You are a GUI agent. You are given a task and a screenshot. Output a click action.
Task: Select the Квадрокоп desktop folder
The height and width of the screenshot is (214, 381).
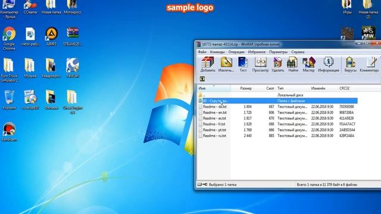(x=51, y=68)
